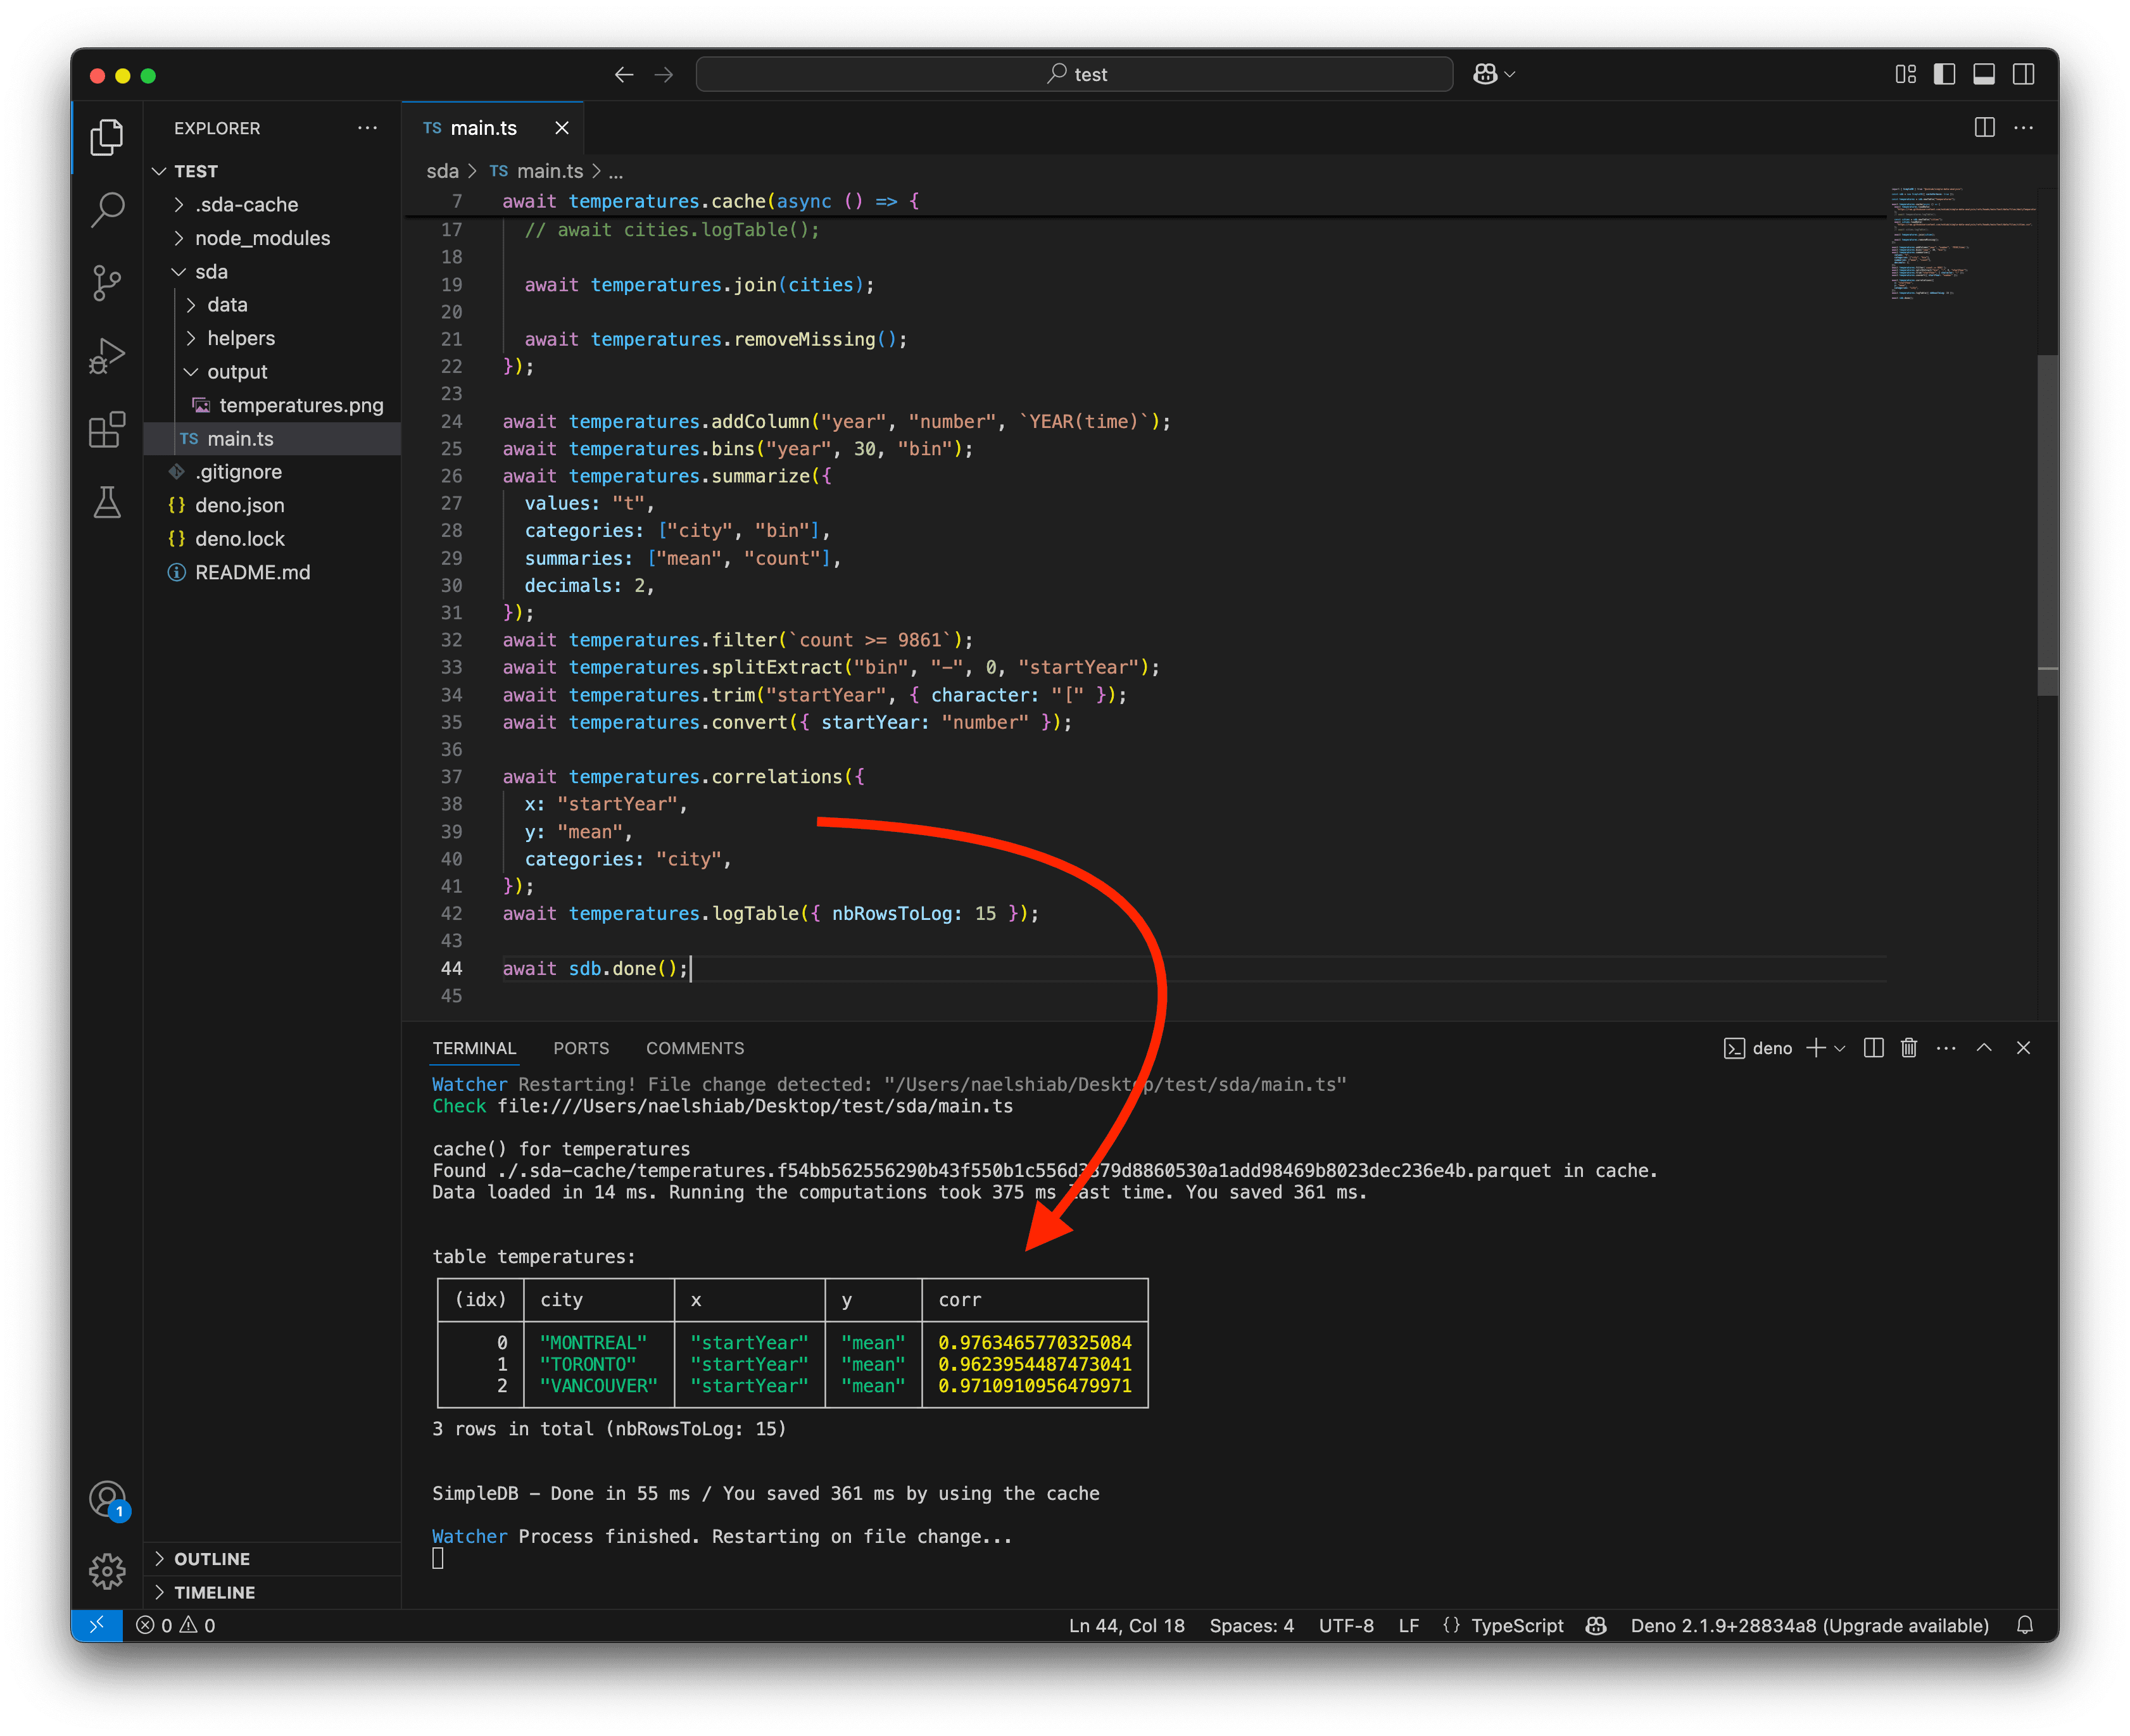This screenshot has width=2130, height=1736.
Task: Go to line via Ln 44, Col 18
Action: coord(1126,1625)
